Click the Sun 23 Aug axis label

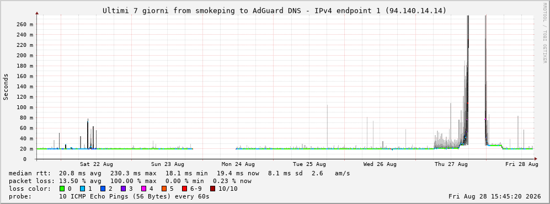[167, 164]
